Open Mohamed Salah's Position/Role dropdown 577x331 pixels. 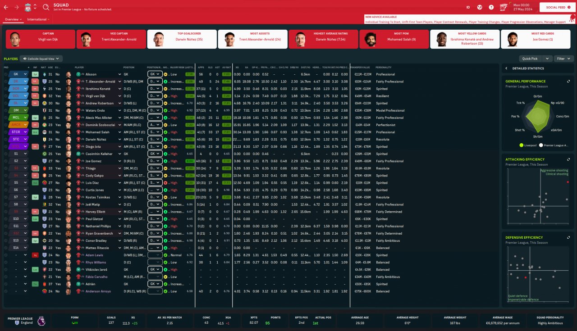pyautogui.click(x=155, y=132)
